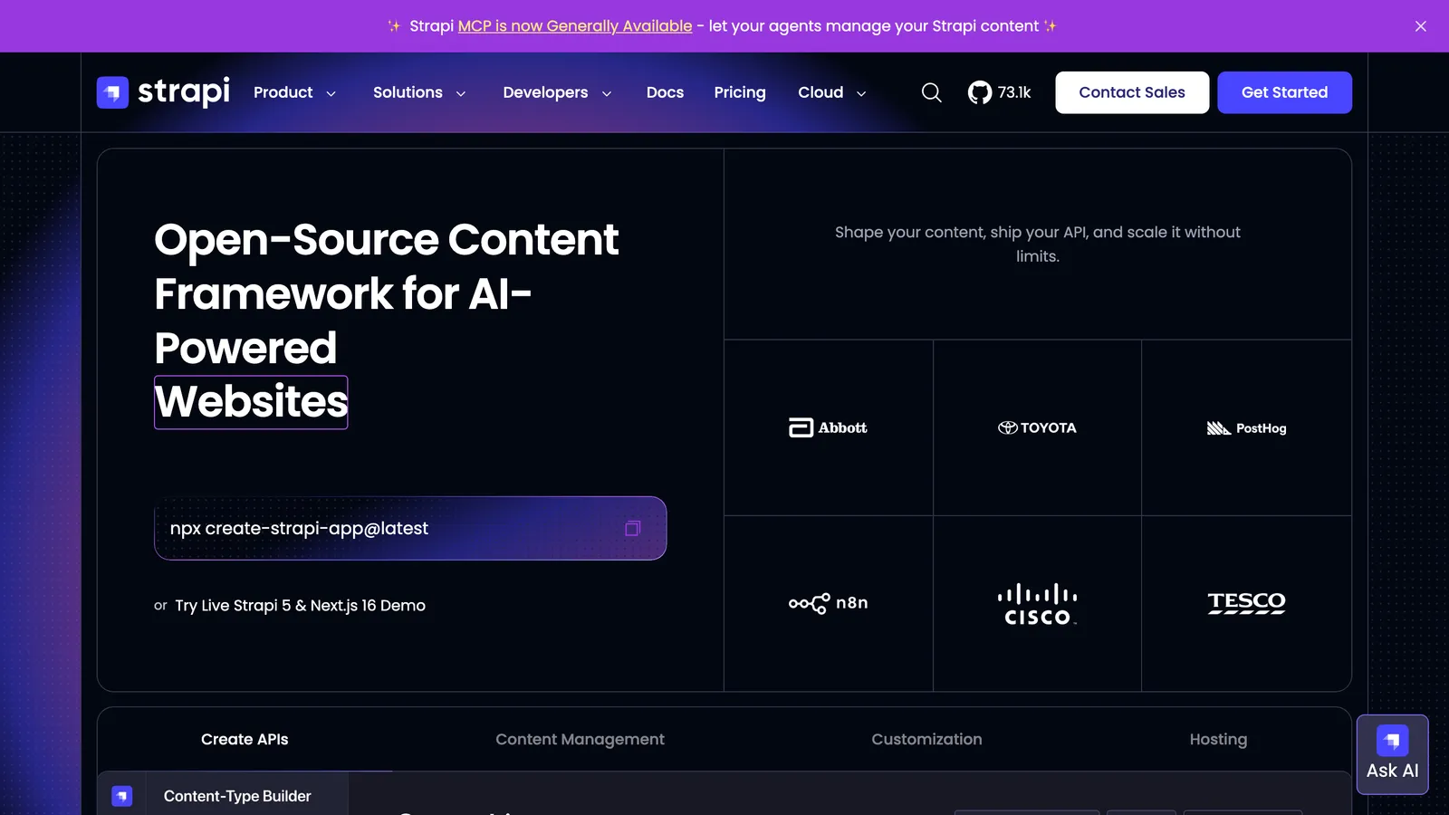This screenshot has height=815, width=1449.
Task: Select the Create APIs tab
Action: [245, 739]
